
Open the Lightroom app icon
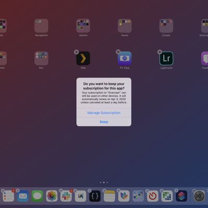click(166, 58)
